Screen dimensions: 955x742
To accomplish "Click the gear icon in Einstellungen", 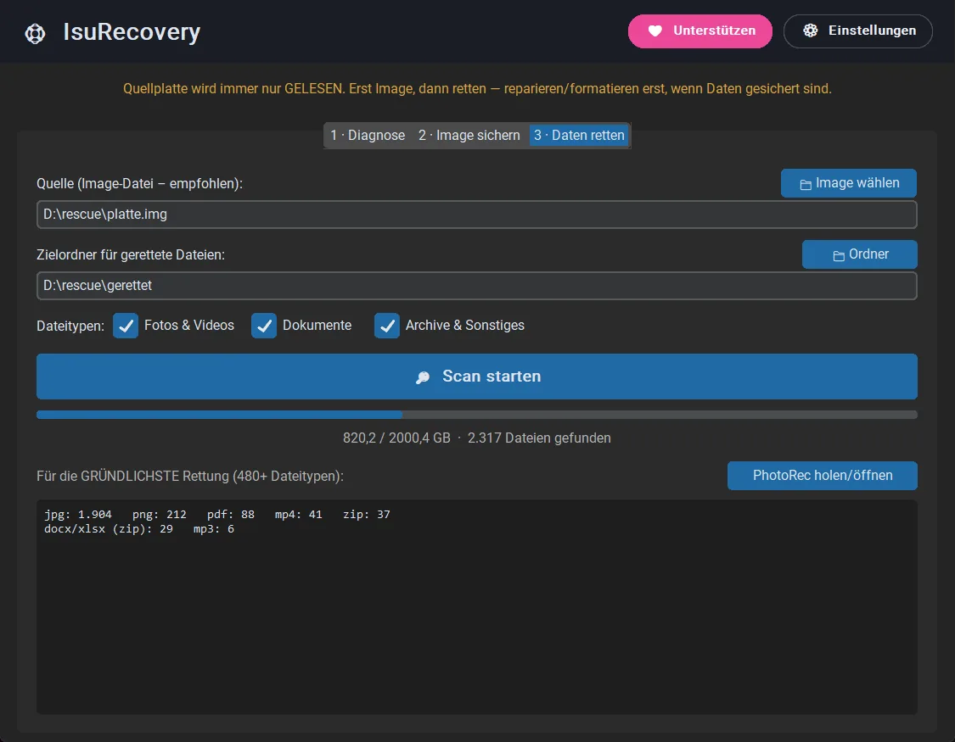I will [810, 31].
